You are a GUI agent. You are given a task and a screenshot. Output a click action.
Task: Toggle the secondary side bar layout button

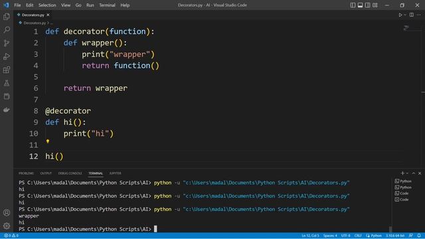coord(367,5)
